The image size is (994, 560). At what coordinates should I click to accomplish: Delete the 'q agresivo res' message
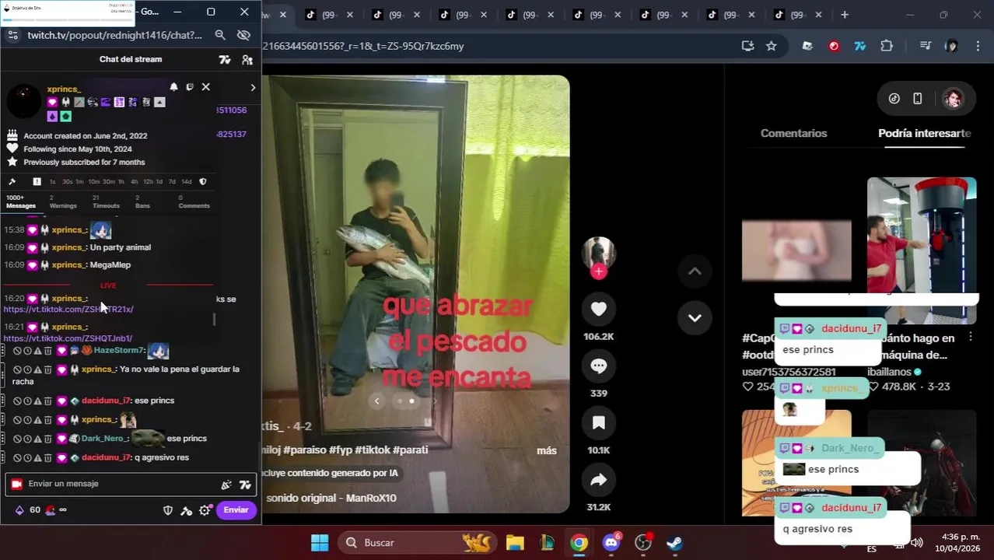47,458
